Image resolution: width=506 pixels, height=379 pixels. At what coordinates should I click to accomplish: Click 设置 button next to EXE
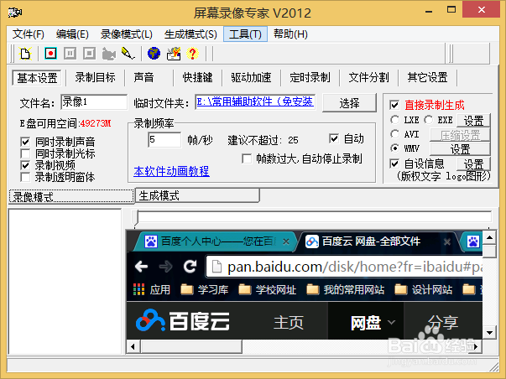(x=473, y=120)
